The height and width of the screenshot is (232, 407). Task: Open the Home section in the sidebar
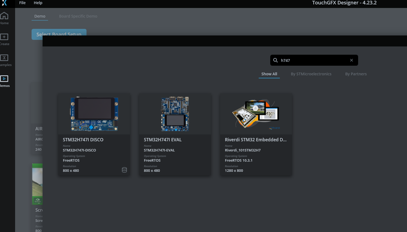point(4,18)
